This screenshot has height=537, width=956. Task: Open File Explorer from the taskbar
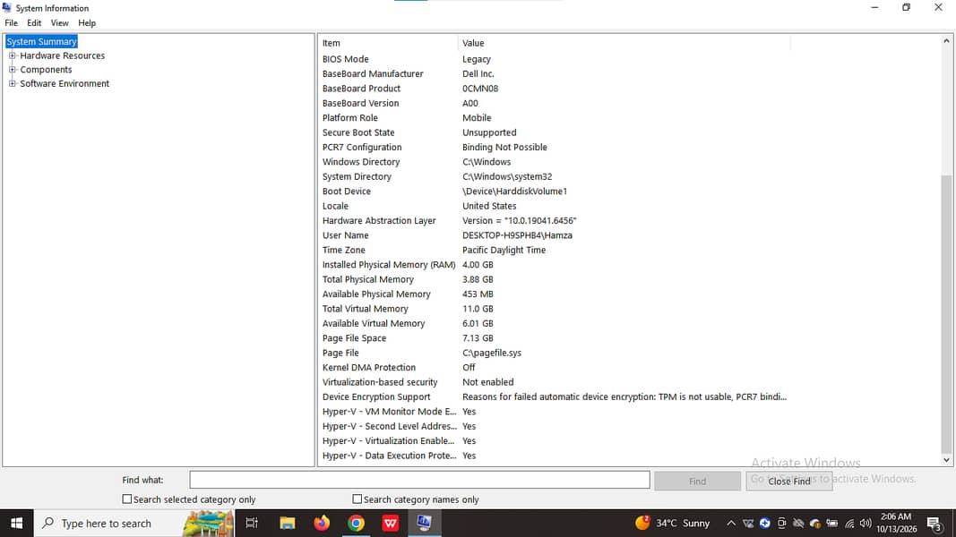288,523
